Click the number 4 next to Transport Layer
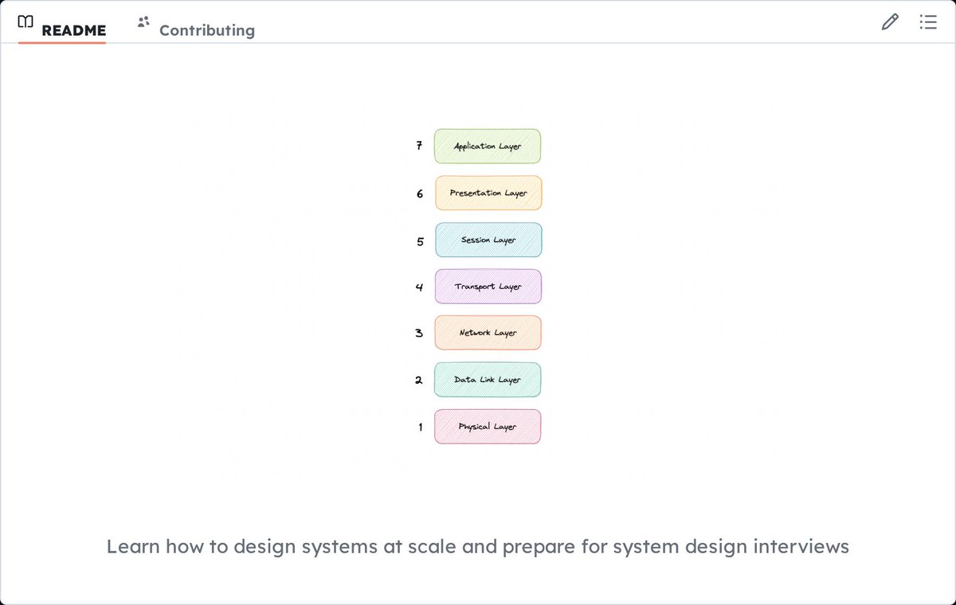The height and width of the screenshot is (605, 956). pos(419,287)
